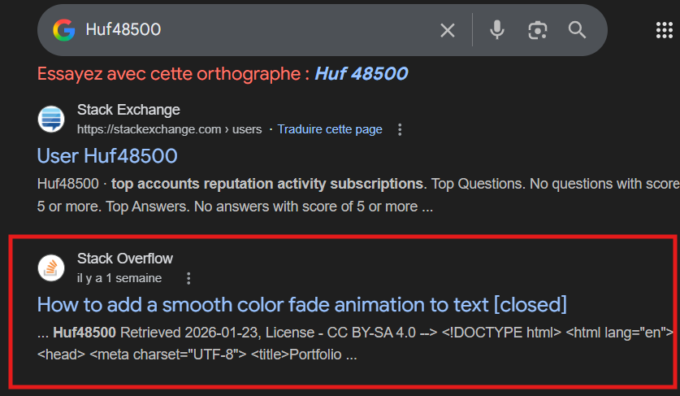Click the Stack Exchange favicon
Viewport: 680px width, 396px height.
[51, 119]
